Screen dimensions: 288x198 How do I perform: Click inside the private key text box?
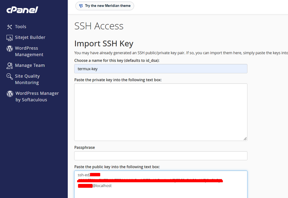161,112
